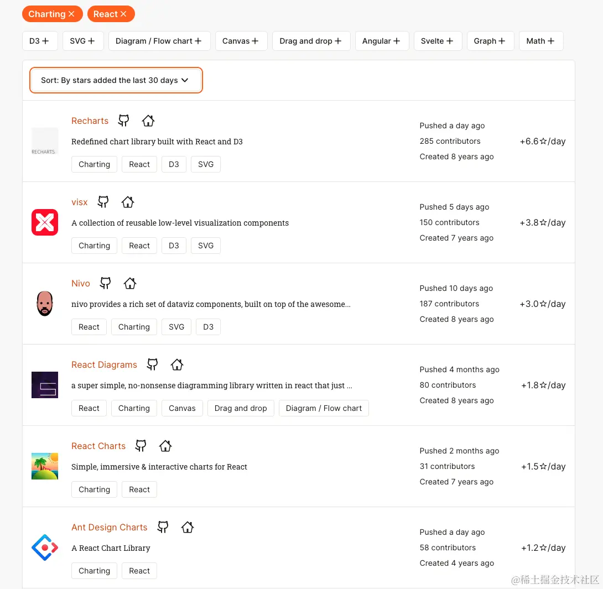Screen dimensions: 603x589
Task: Remove the Charting filter tag
Action: (71, 14)
